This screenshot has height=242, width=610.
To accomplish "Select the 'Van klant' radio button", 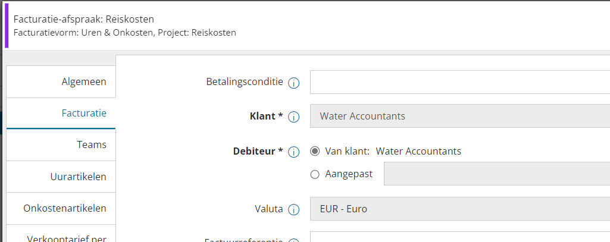I will point(315,151).
